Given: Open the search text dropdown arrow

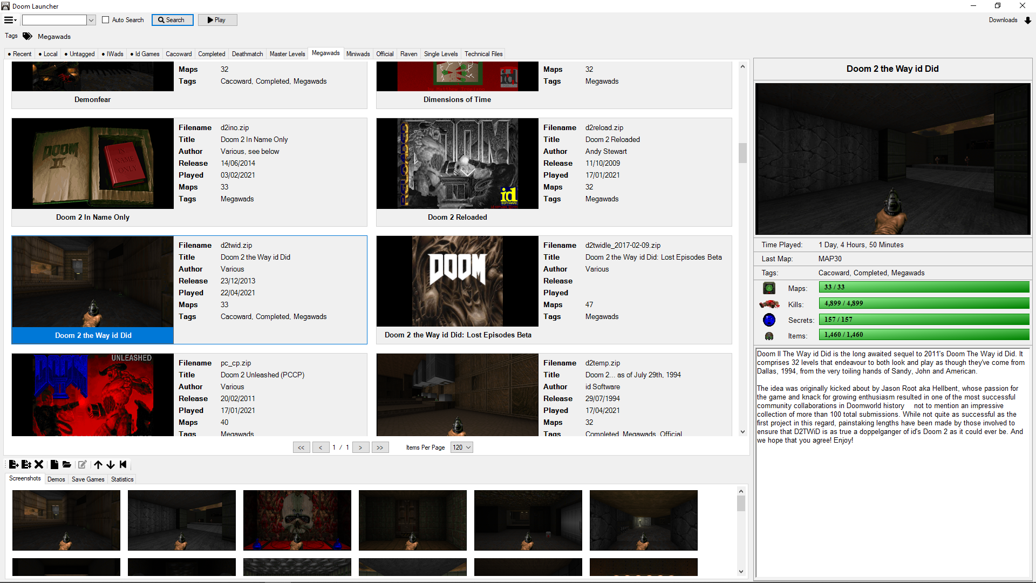Looking at the screenshot, I should [x=91, y=20].
